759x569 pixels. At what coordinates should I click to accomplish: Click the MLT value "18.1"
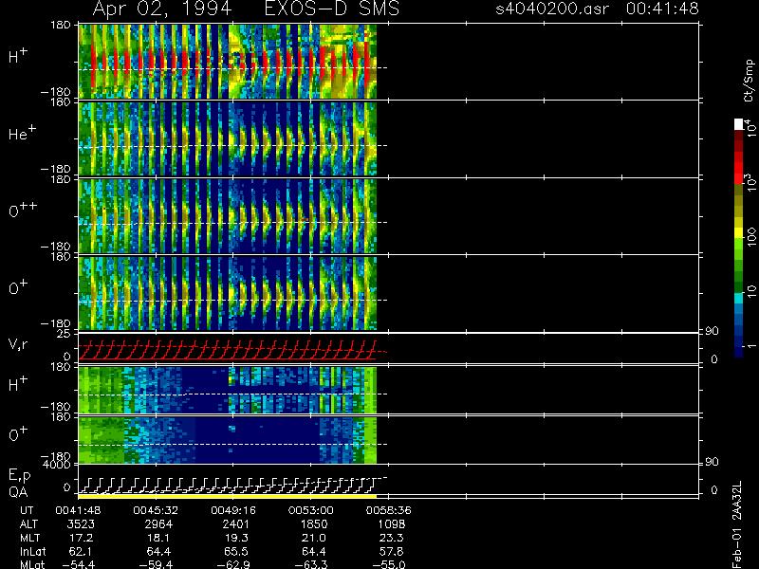[158, 538]
